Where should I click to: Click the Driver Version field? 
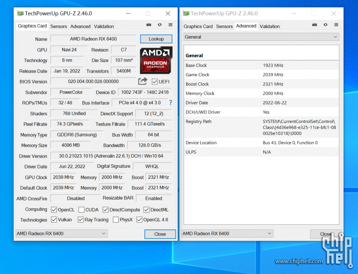[111, 156]
